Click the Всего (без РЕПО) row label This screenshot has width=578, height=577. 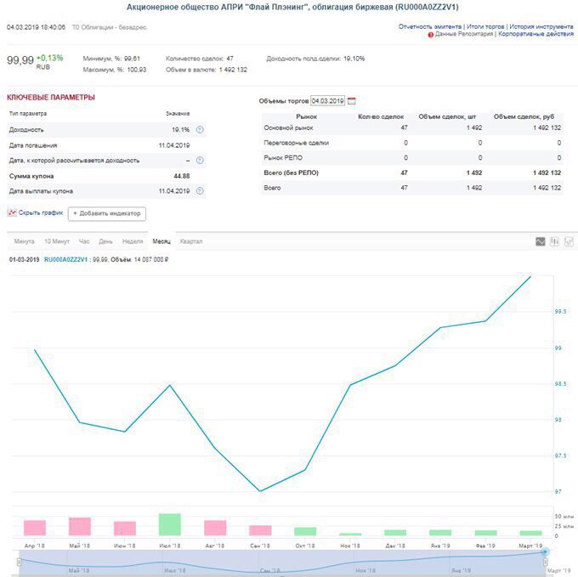point(291,173)
